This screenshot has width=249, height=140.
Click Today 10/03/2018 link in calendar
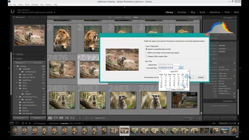click(175, 89)
